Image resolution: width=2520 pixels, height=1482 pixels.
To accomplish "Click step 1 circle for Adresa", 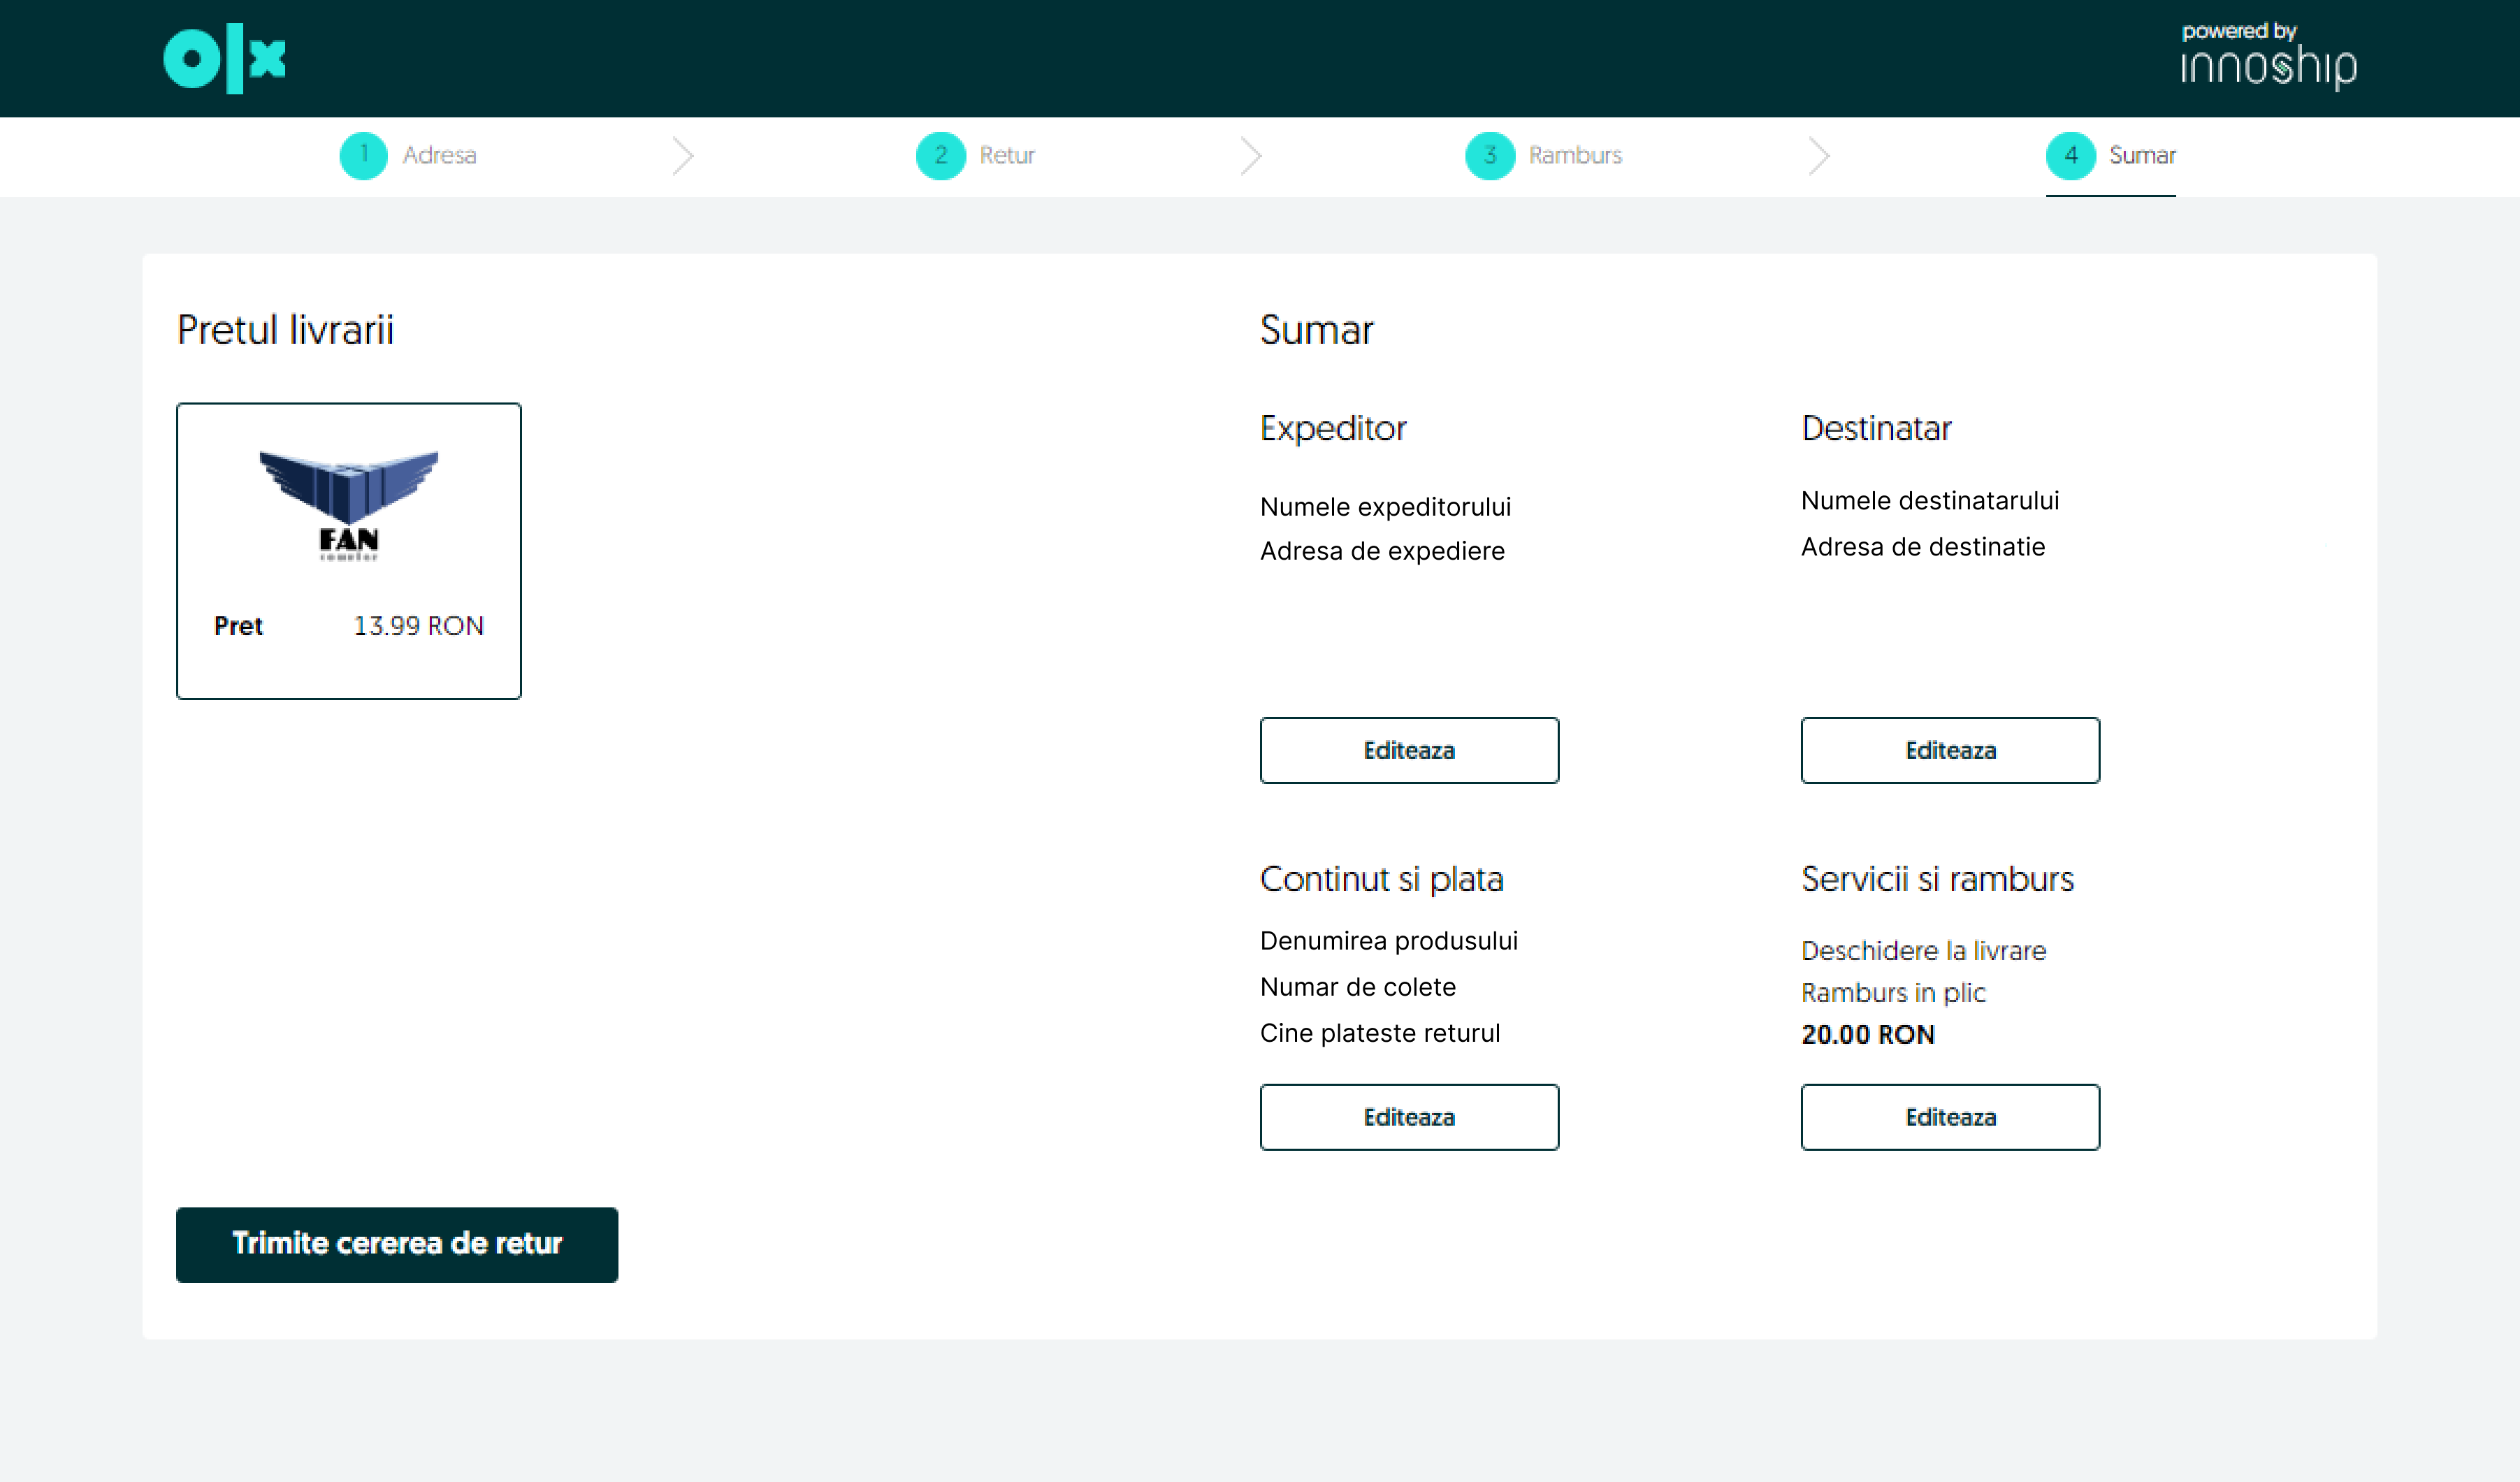I will 363,156.
